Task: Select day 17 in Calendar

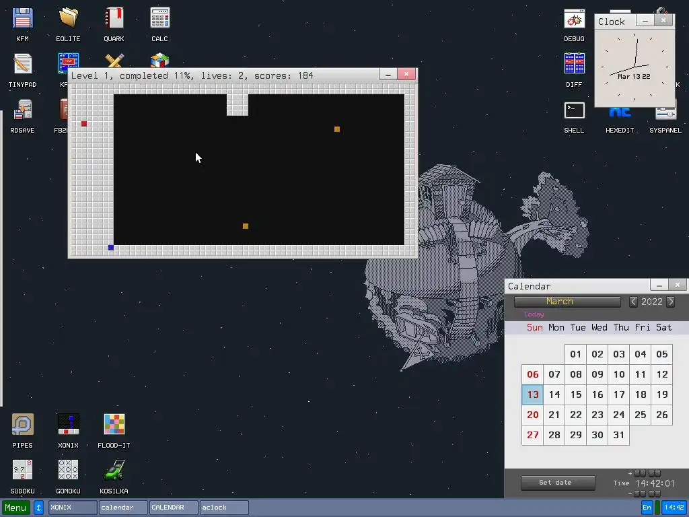Action: [619, 394]
